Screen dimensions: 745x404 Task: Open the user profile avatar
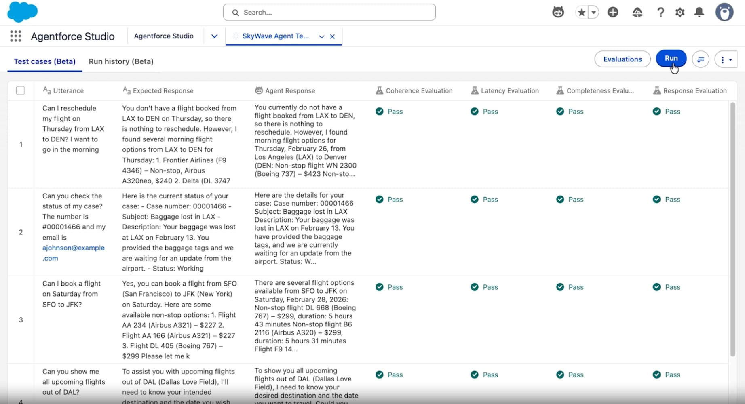tap(724, 12)
